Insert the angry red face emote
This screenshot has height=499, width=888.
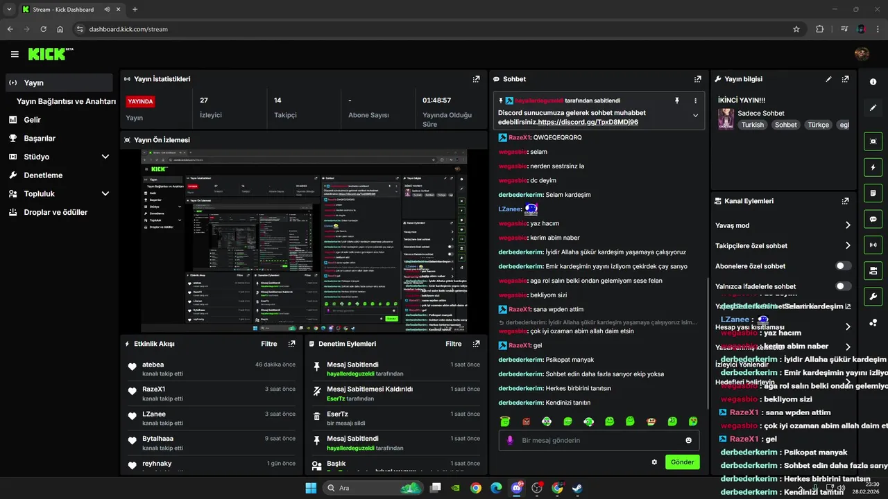pos(526,421)
